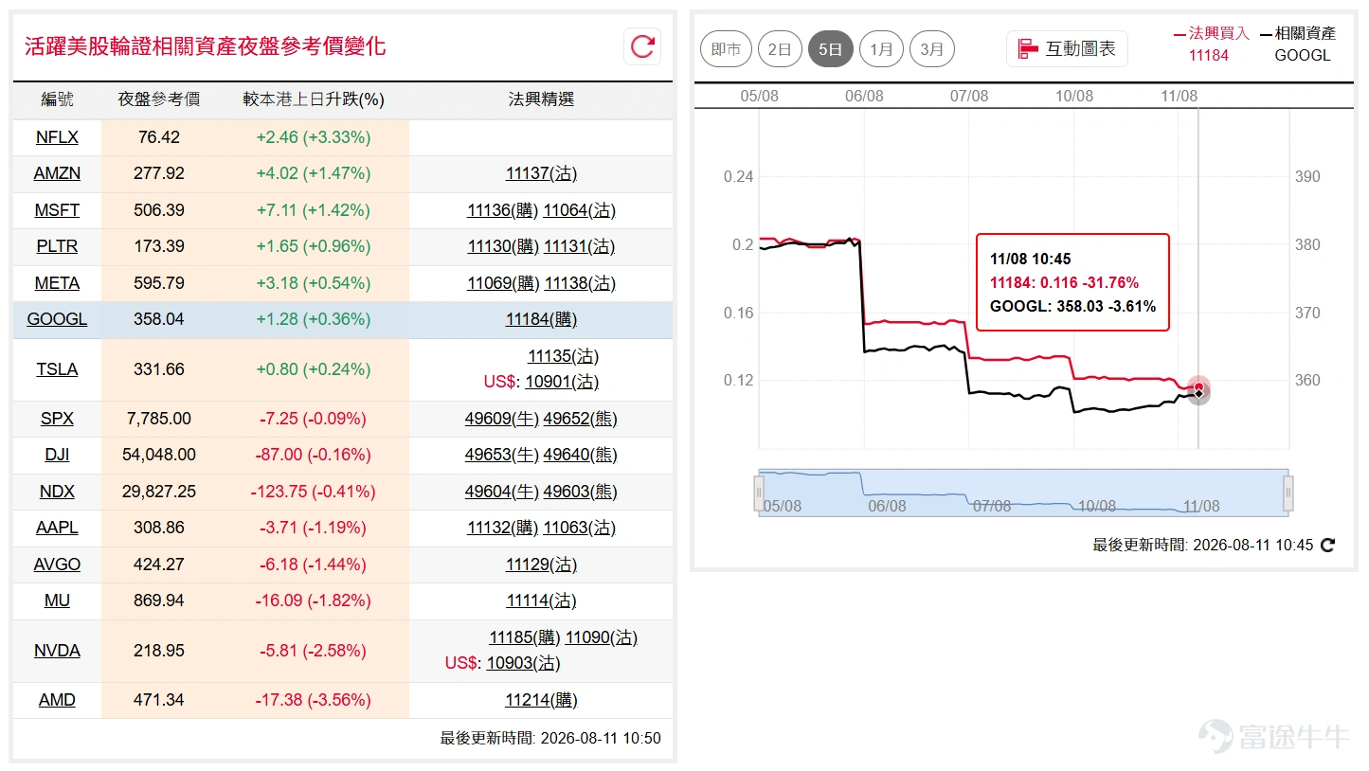The image size is (1369, 771).
Task: Open NDX bull contract 49604
Action: [502, 492]
